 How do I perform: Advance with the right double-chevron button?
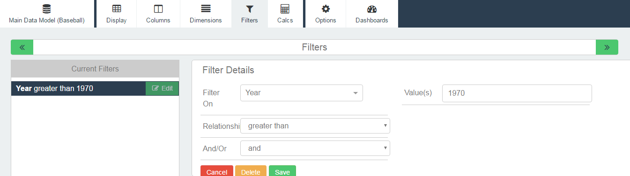[x=607, y=47]
